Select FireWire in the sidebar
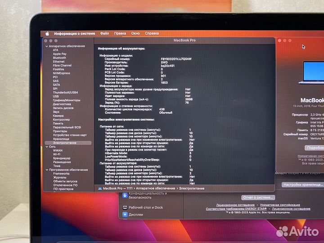324x243 pixels. click(58, 69)
